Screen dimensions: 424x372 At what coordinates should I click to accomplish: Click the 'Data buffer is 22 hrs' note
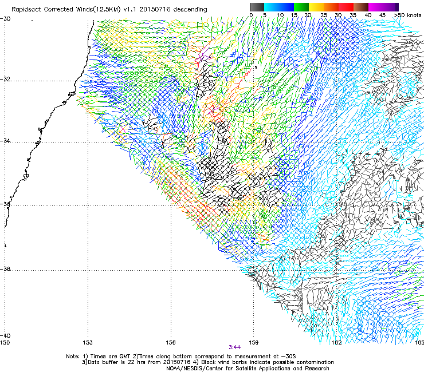pyautogui.click(x=207, y=362)
